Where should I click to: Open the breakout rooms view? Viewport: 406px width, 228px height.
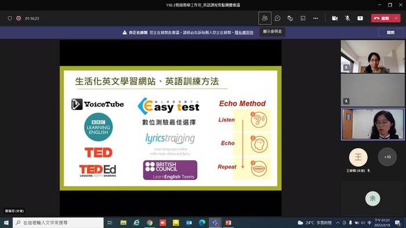[x=303, y=19]
